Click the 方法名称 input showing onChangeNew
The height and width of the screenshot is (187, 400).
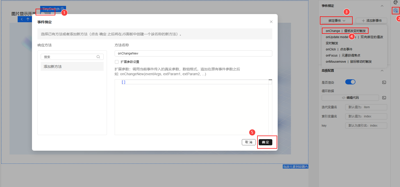click(193, 53)
